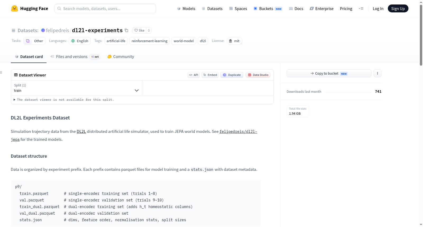Open the API button in Dataset Viewer
The image size is (423, 227).
194,75
